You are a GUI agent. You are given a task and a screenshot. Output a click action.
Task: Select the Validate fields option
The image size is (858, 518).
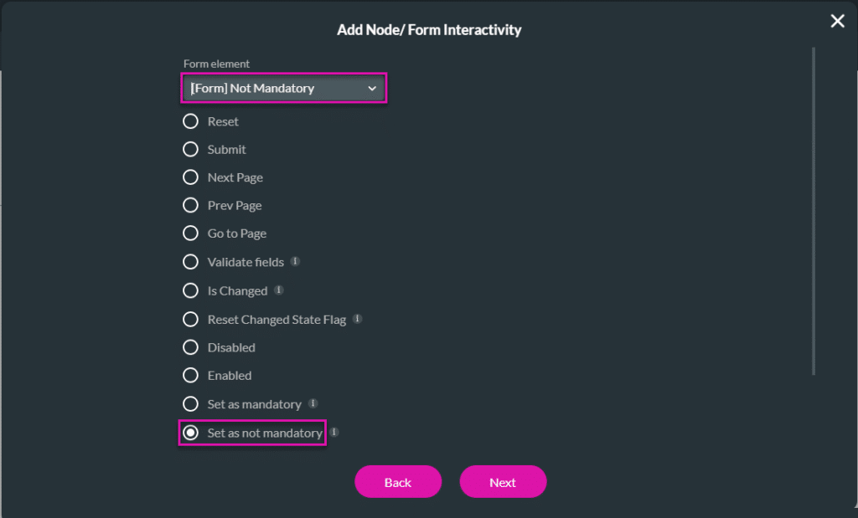(x=190, y=262)
